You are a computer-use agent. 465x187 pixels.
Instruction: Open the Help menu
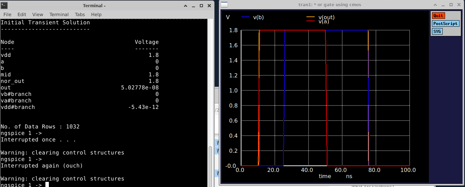click(x=96, y=14)
